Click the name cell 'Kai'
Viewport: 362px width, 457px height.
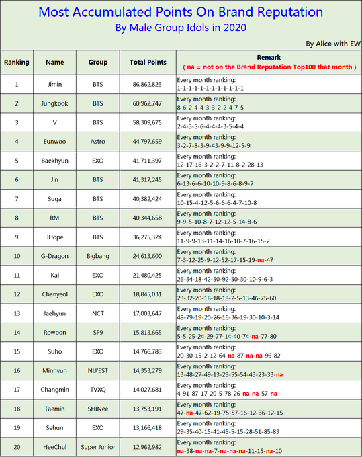(55, 276)
